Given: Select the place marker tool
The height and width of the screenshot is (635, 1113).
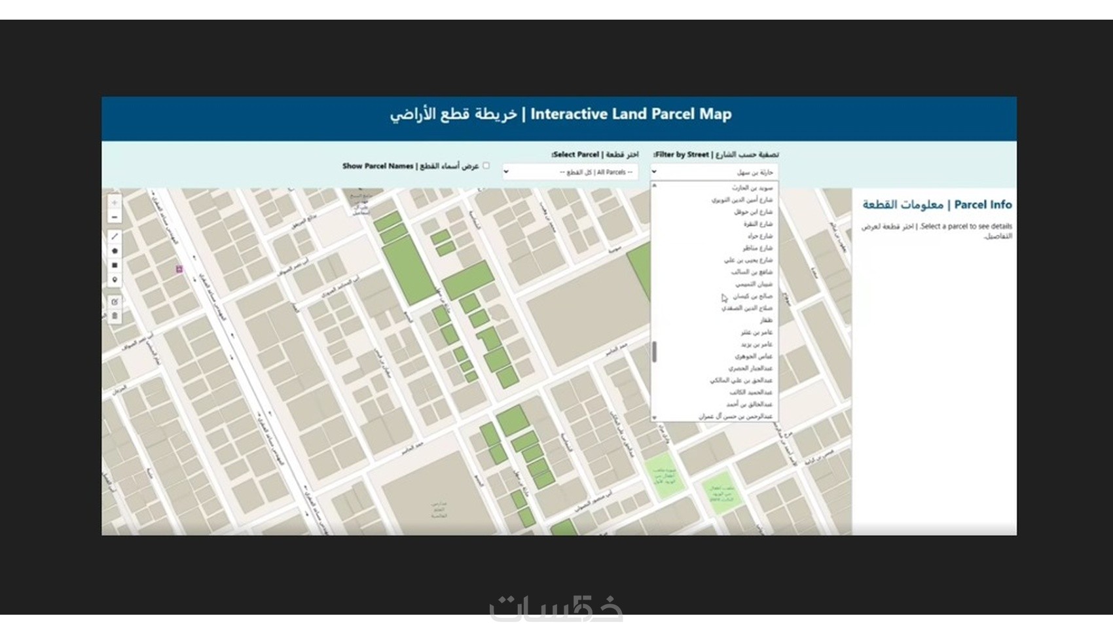Looking at the screenshot, I should click(x=115, y=280).
